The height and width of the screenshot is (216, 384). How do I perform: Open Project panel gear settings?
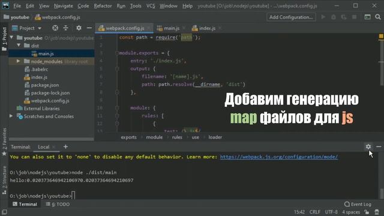coord(79,28)
